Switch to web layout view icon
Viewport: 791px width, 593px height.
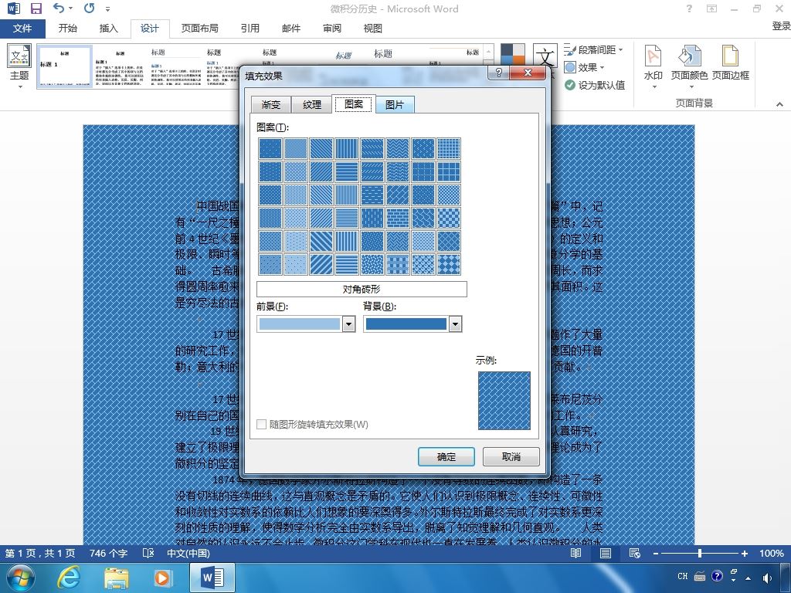pos(635,553)
